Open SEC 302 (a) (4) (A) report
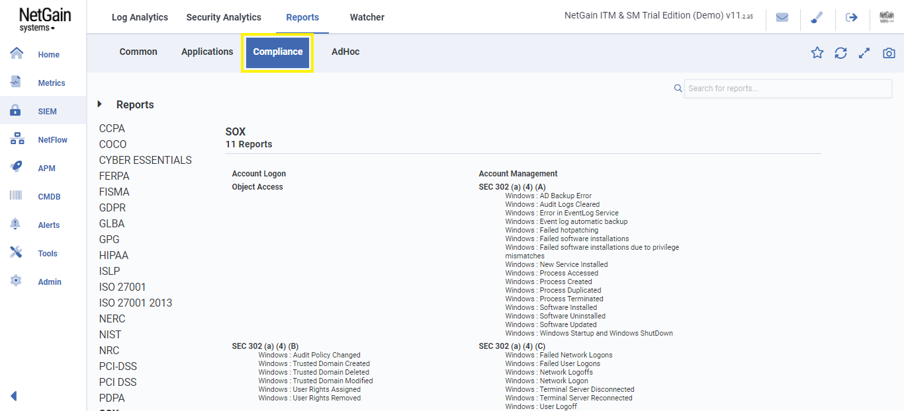The image size is (904, 411). 512,187
